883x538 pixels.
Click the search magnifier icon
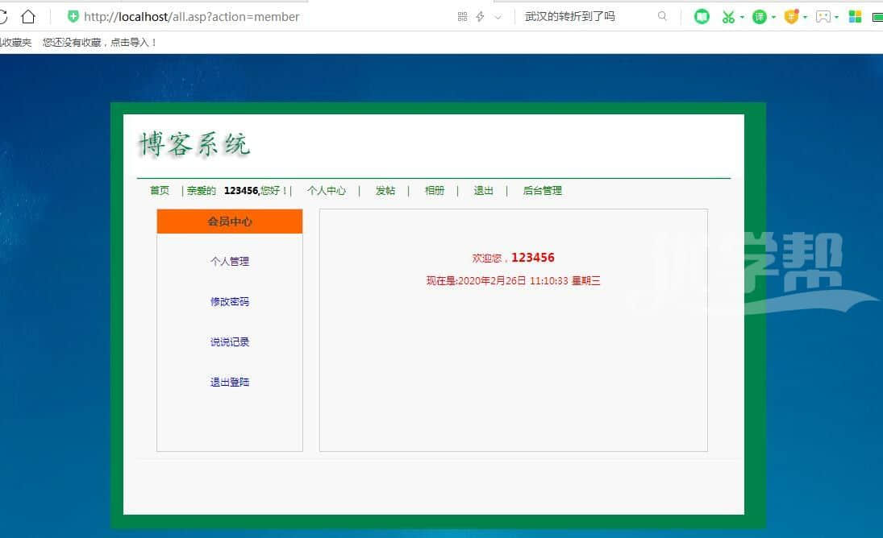pos(662,16)
